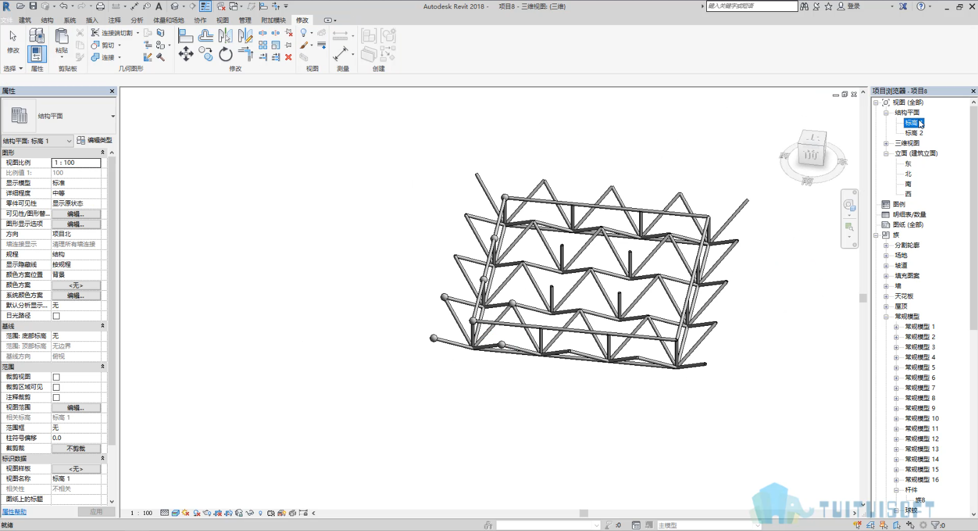The image size is (978, 531).
Task: Check the 裁剪视图 checkbox
Action: tap(56, 377)
